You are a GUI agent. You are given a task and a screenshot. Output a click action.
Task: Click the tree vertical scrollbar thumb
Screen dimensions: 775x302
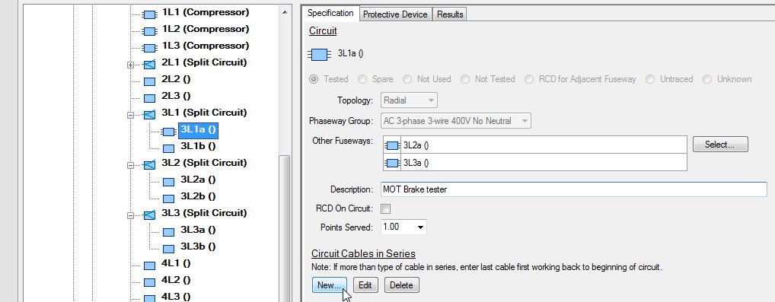(284, 228)
